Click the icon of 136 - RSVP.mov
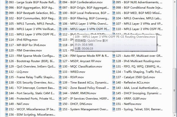Viewport: 177px width, 117px height. tap(60, 77)
